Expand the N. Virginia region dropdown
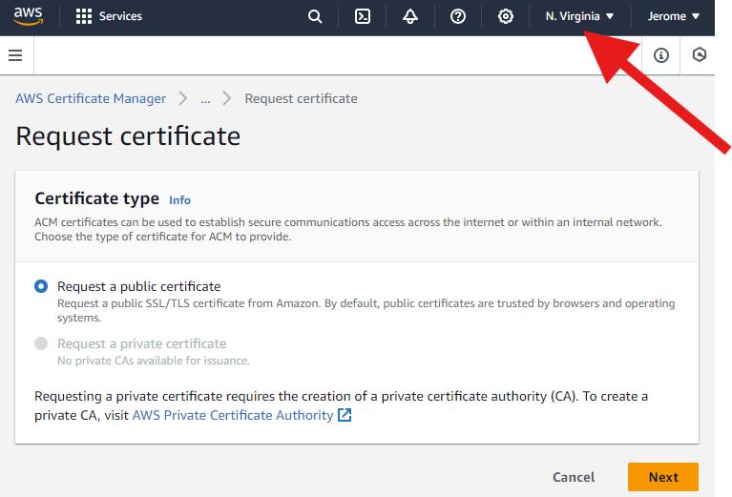The height and width of the screenshot is (497, 732). (579, 16)
